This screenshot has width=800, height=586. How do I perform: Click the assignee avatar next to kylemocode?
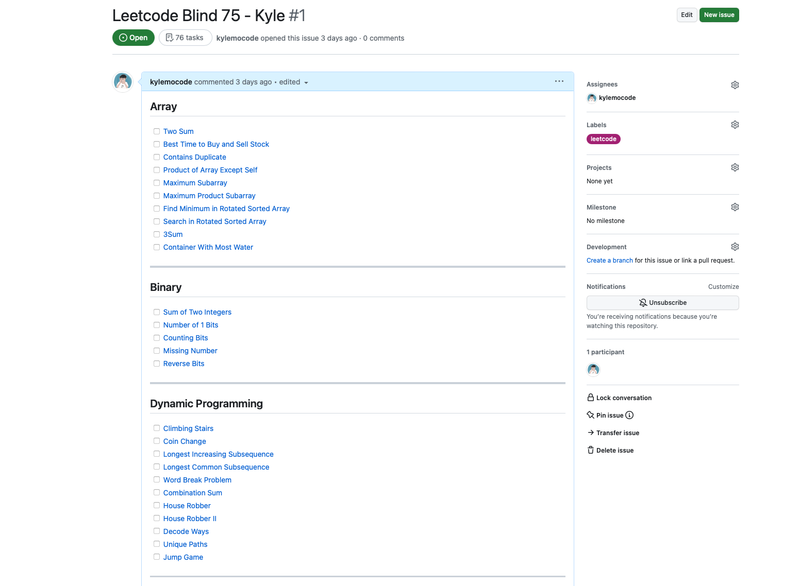592,98
